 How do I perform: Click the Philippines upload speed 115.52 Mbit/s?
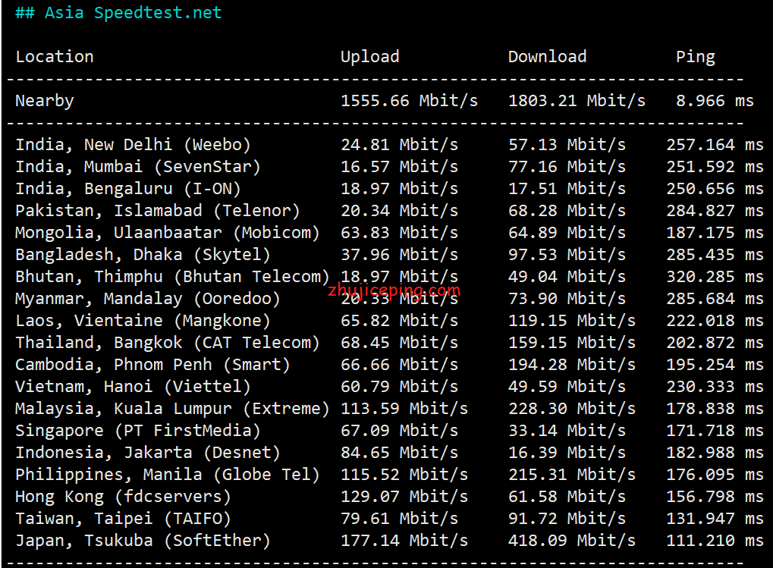click(x=404, y=475)
